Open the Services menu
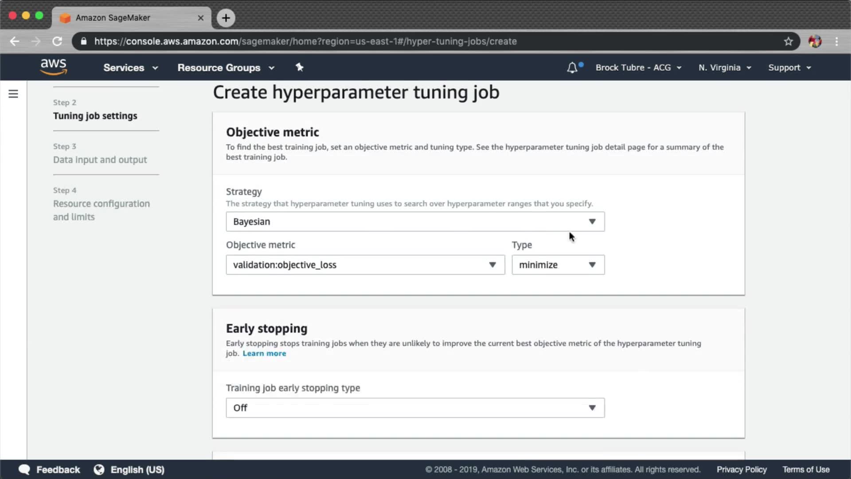Viewport: 851px width, 479px height. click(x=130, y=68)
